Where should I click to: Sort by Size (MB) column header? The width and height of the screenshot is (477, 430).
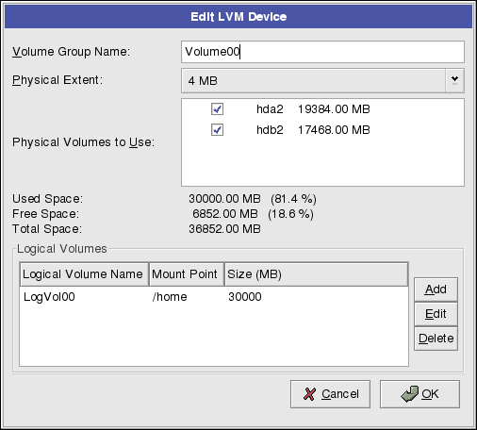[317, 274]
